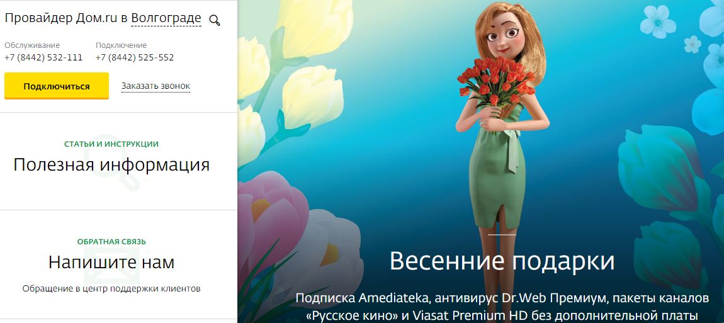The image size is (724, 323).
Task: Change city from Волгограде
Action: click(x=166, y=18)
